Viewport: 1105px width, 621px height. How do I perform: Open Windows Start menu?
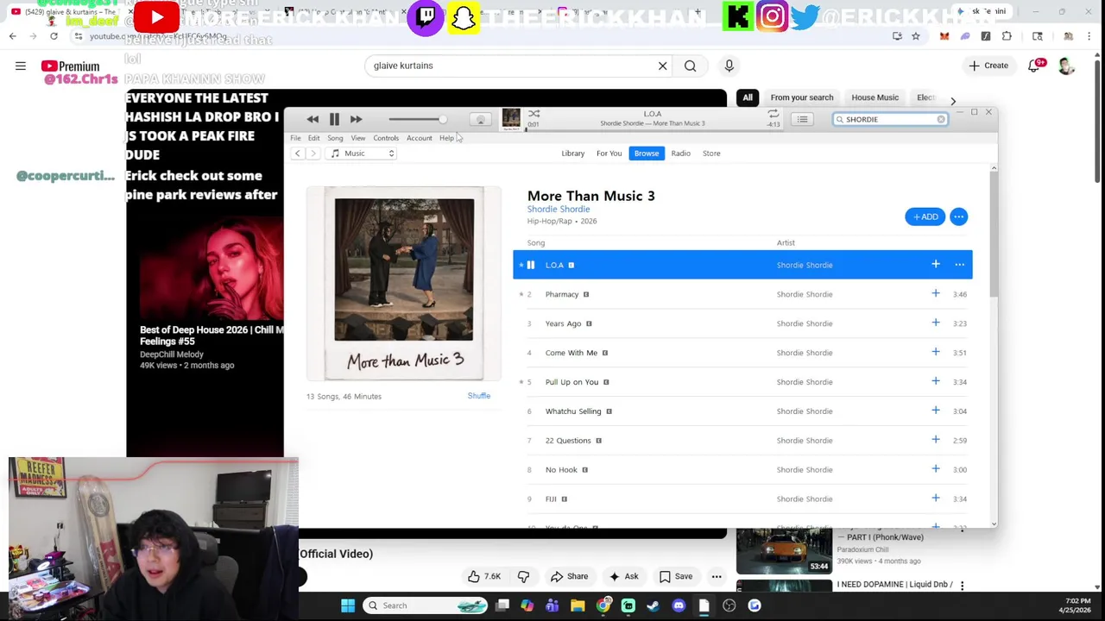(348, 605)
